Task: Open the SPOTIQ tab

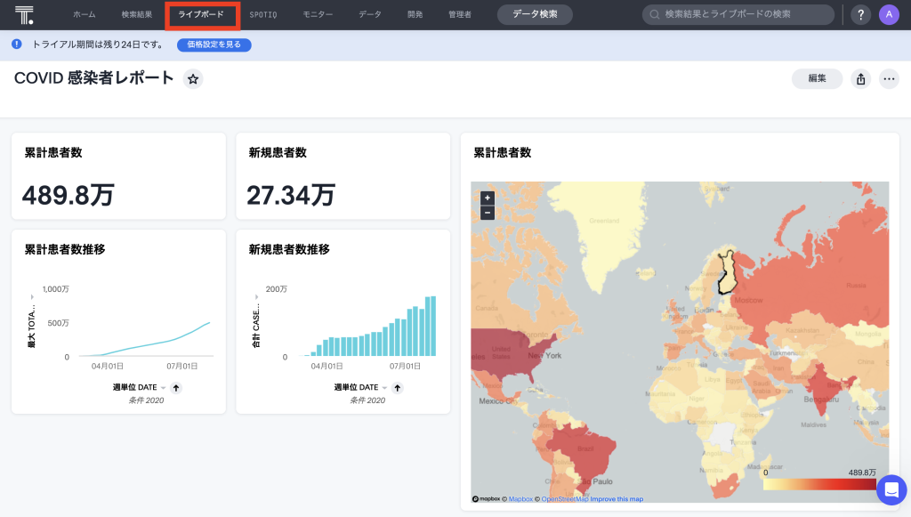Action: tap(263, 15)
